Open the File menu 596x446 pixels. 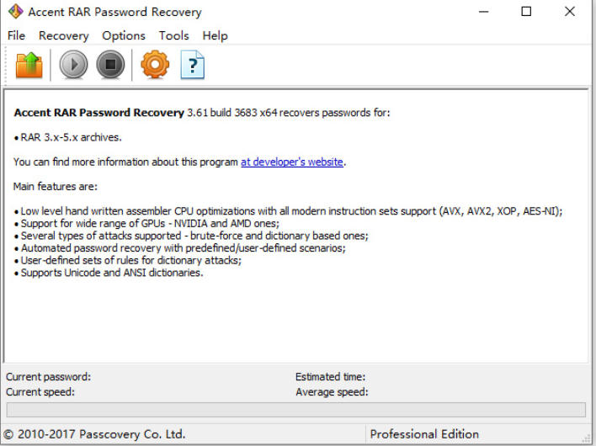point(17,35)
